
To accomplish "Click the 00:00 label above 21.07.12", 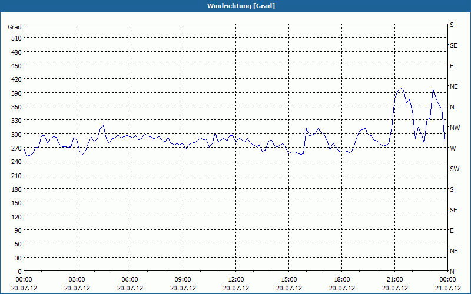I will (x=447, y=280).
